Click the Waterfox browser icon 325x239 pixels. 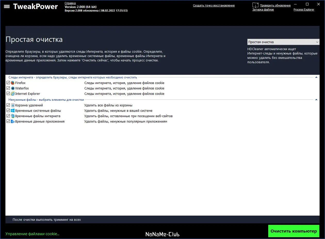13,88
